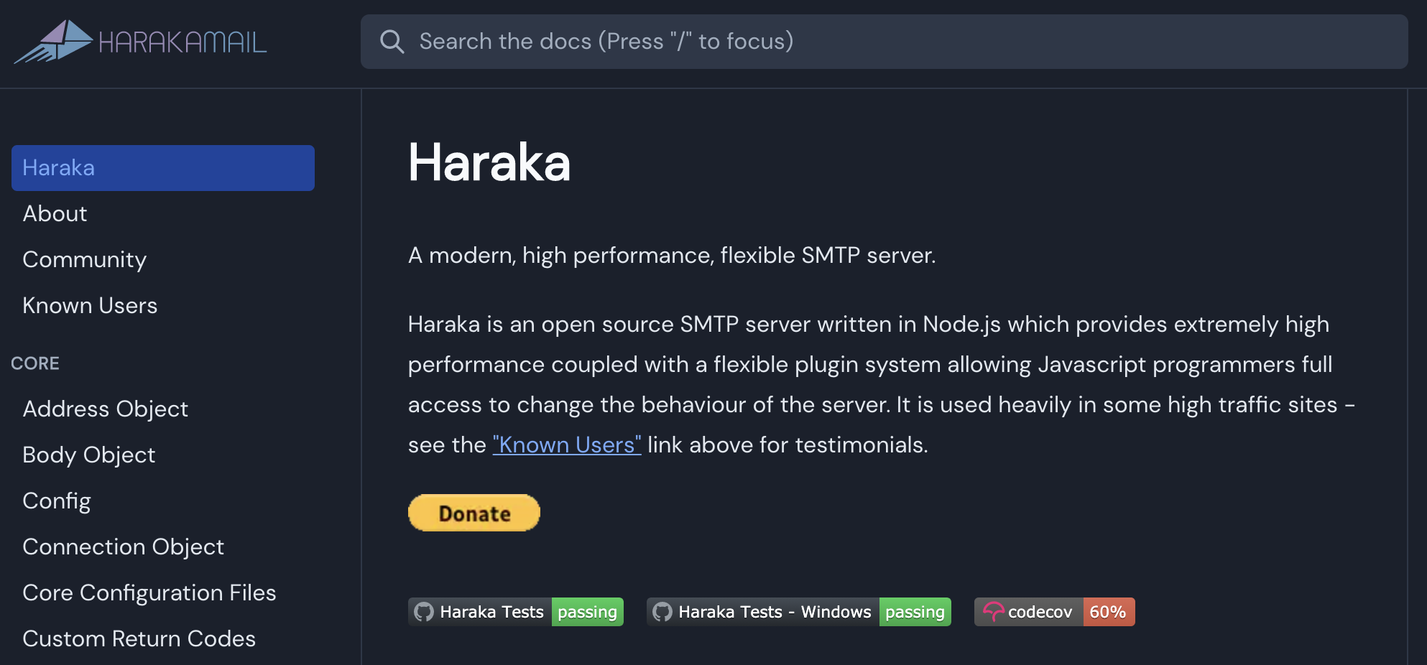This screenshot has height=665, width=1427.
Task: Click the magnifying glass search icon
Action: 392,42
